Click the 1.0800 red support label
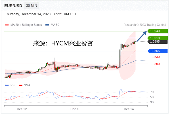Screen dimensions: 170x115 [155, 64]
